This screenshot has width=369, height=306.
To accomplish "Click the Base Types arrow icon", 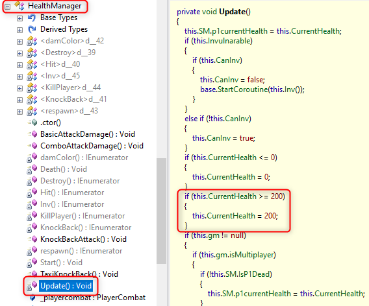I will [32, 18].
